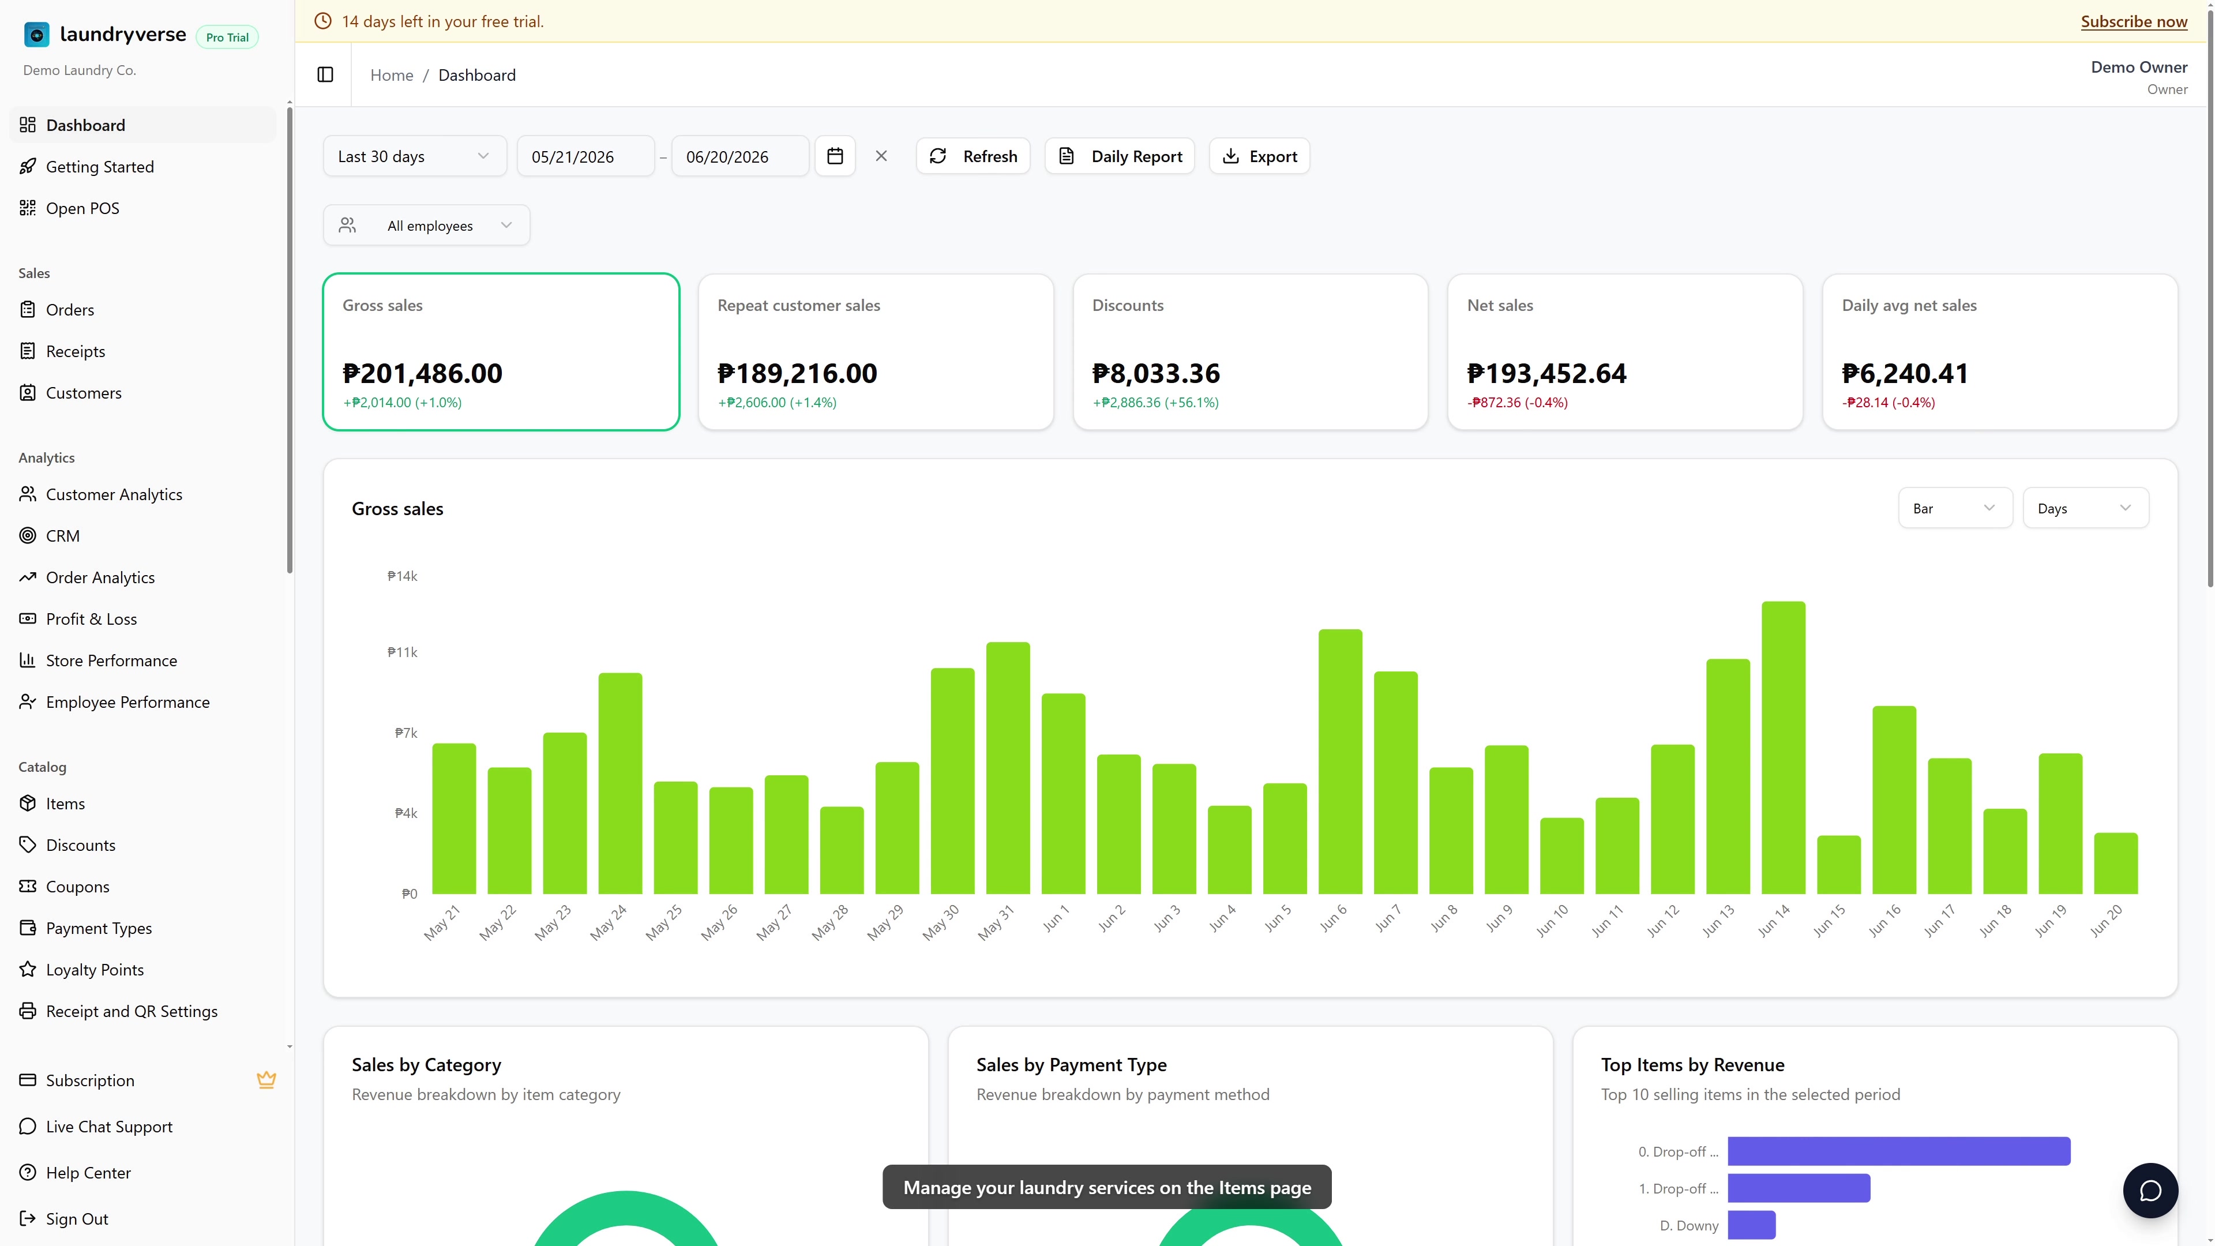The height and width of the screenshot is (1246, 2215).
Task: Toggle the sidebar collapse icon
Action: (x=325, y=75)
